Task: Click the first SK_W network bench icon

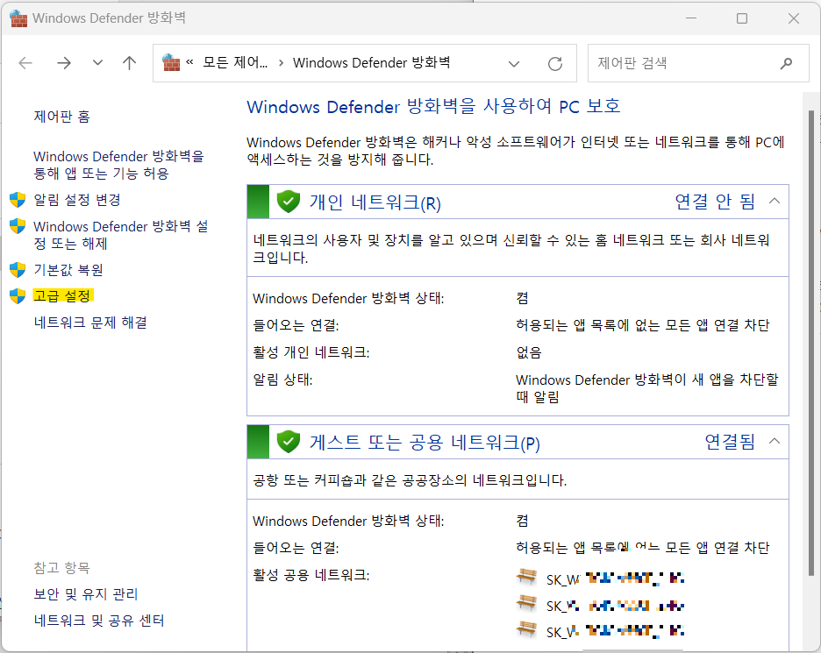Action: coord(527,577)
